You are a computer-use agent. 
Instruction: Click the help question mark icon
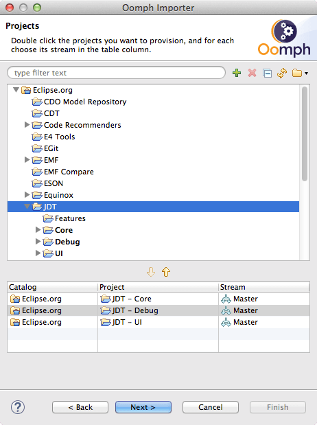[18, 407]
